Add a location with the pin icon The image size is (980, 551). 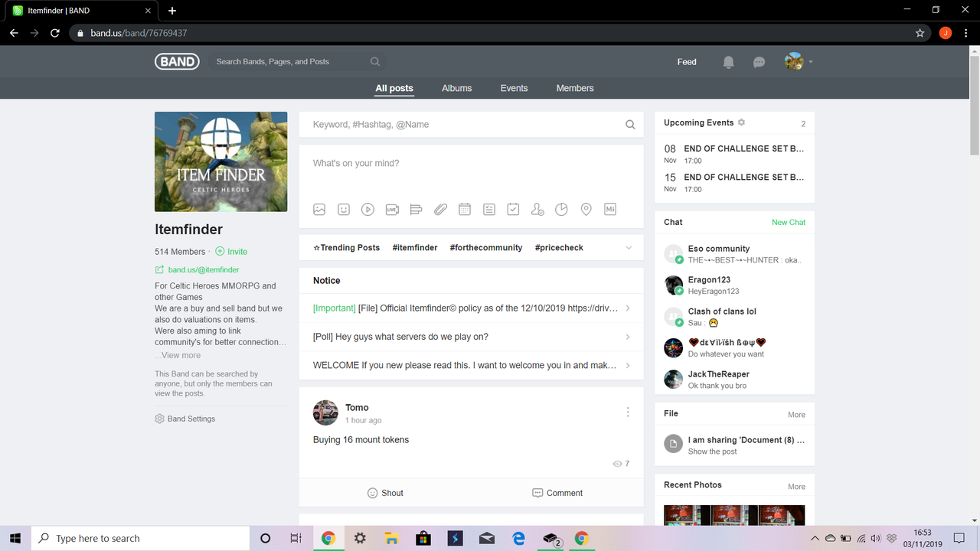pyautogui.click(x=586, y=209)
